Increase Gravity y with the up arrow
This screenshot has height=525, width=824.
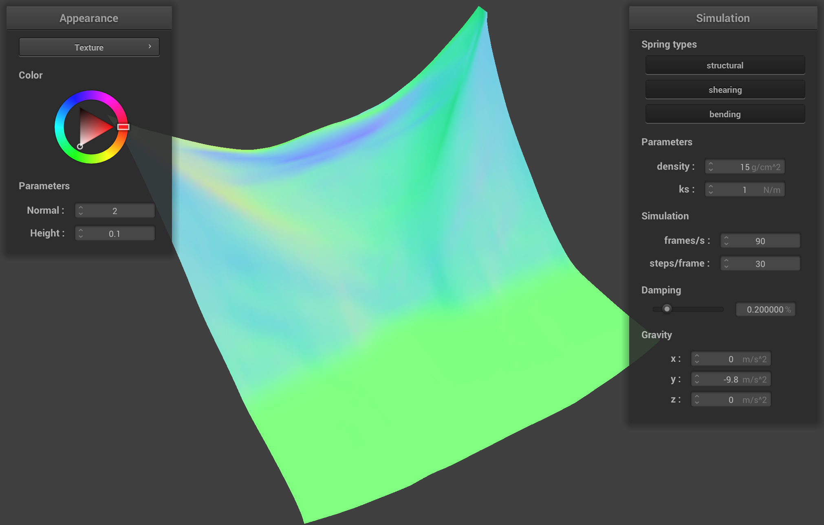click(697, 376)
